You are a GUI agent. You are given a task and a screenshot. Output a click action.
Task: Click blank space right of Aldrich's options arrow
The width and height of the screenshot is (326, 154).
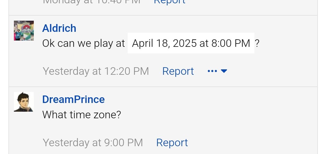270,71
